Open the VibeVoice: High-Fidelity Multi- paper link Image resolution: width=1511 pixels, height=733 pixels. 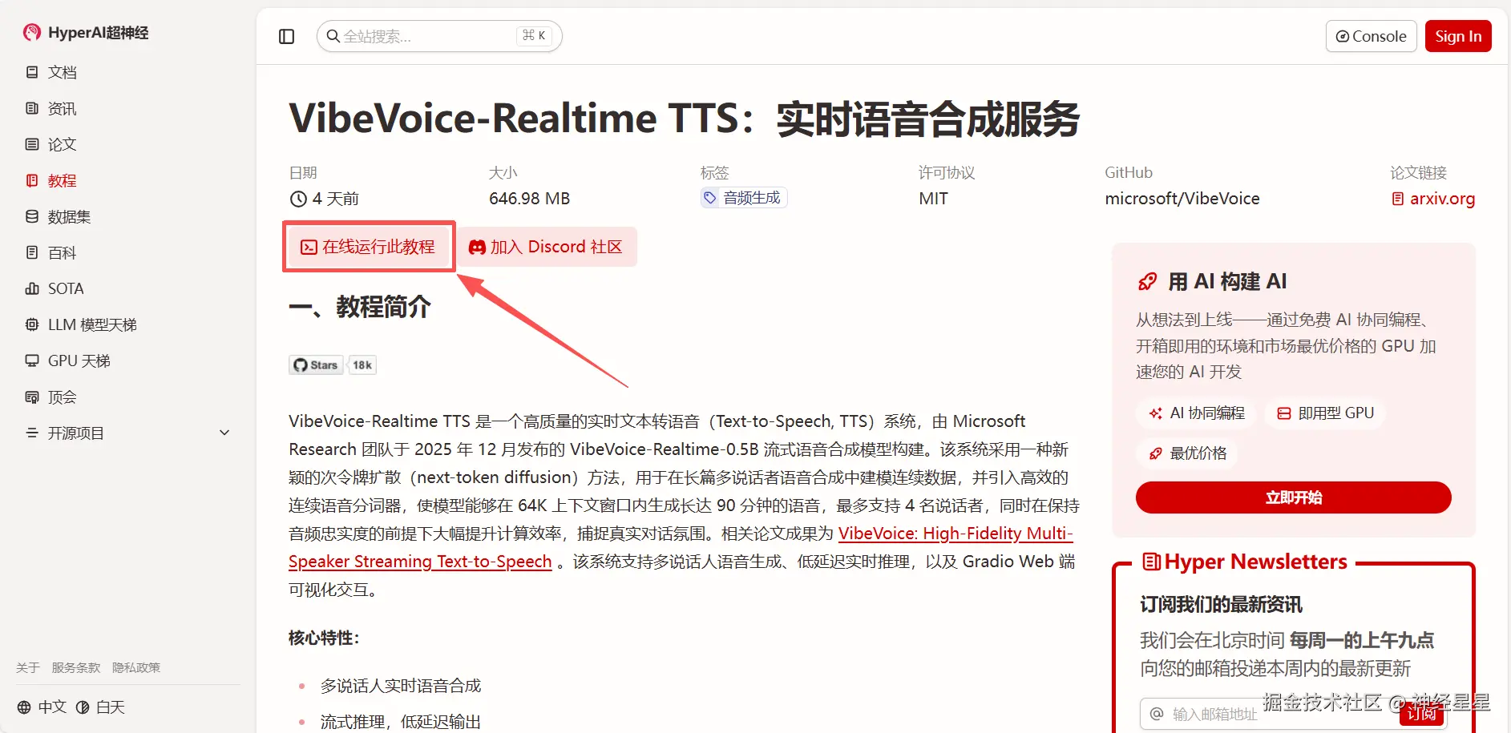tap(955, 534)
